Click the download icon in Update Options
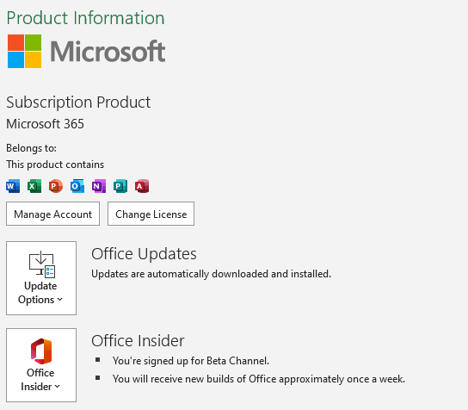The width and height of the screenshot is (468, 410). (x=42, y=264)
